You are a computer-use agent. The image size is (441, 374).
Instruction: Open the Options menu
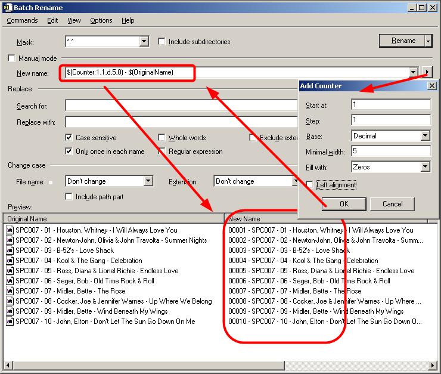tap(101, 20)
